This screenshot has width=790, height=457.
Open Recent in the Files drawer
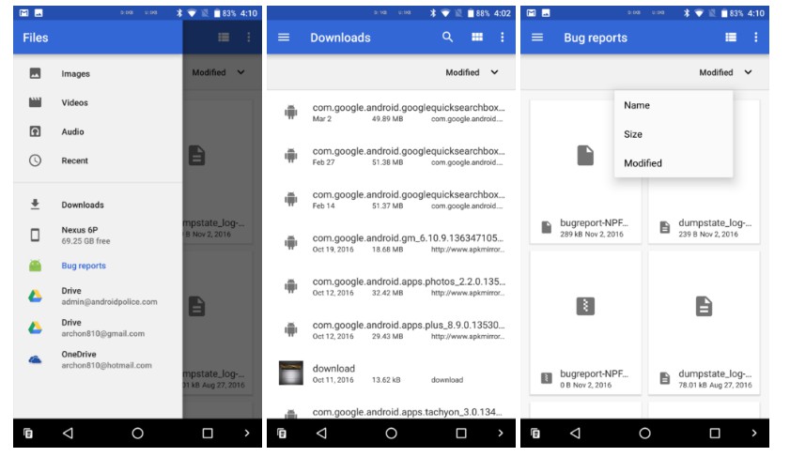98,160
